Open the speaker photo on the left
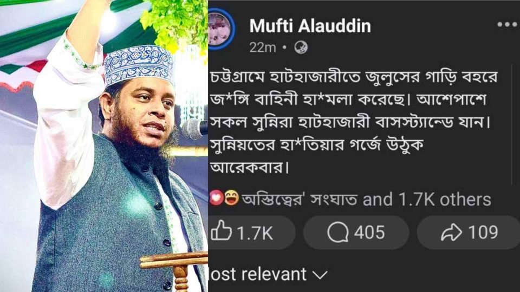 click(104, 146)
